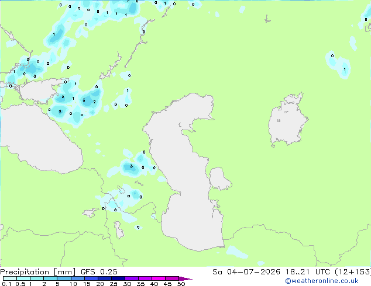This screenshot has height=286, width=371.
Task: Click the over-50 arrow at legend end
Action: (185, 278)
